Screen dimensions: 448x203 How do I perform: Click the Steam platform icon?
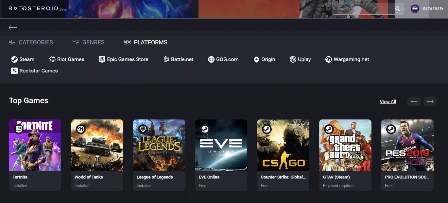tap(14, 59)
